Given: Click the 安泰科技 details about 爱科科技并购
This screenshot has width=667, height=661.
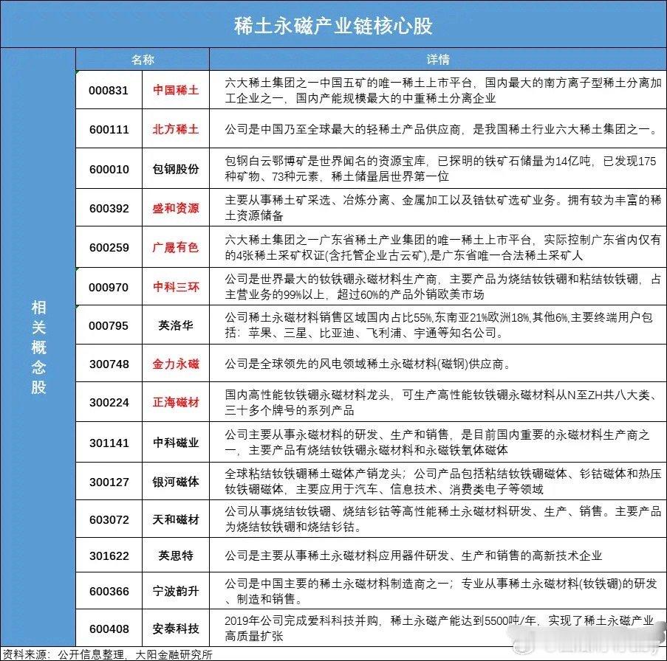Looking at the screenshot, I should point(439,629).
